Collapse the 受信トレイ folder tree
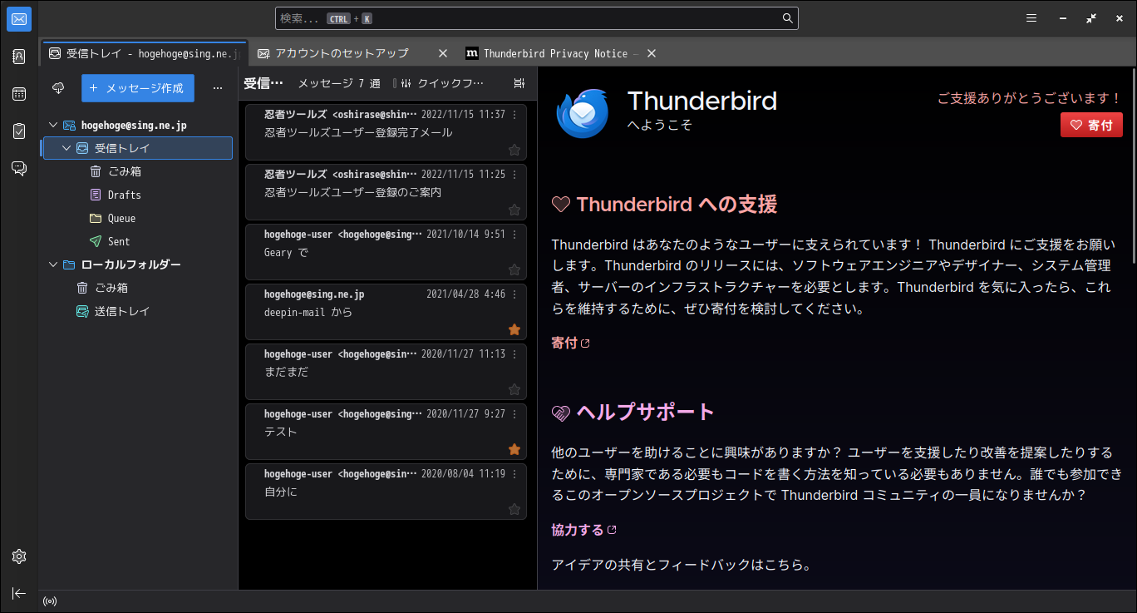The image size is (1137, 613). pos(66,149)
